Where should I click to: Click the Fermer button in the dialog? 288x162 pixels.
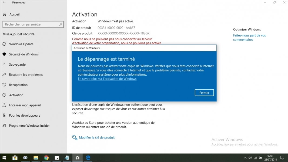click(204, 93)
